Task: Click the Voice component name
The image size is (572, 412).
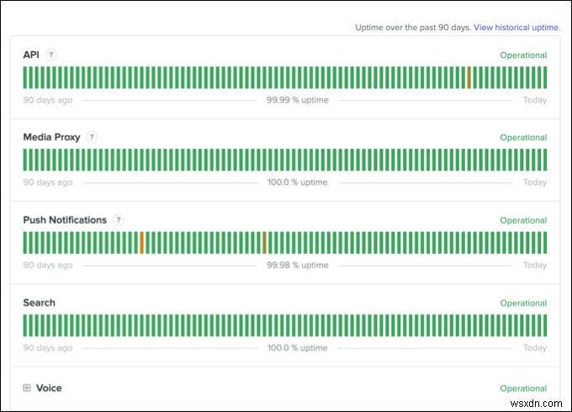Action: (x=49, y=388)
